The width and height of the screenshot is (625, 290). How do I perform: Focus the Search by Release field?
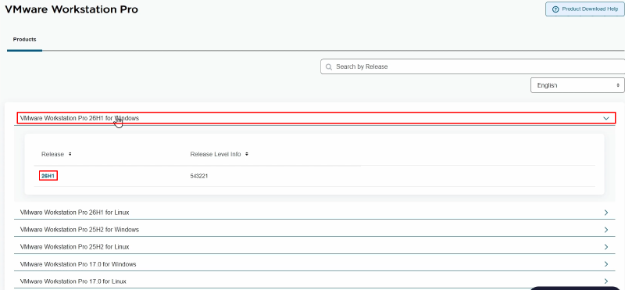[x=473, y=66]
